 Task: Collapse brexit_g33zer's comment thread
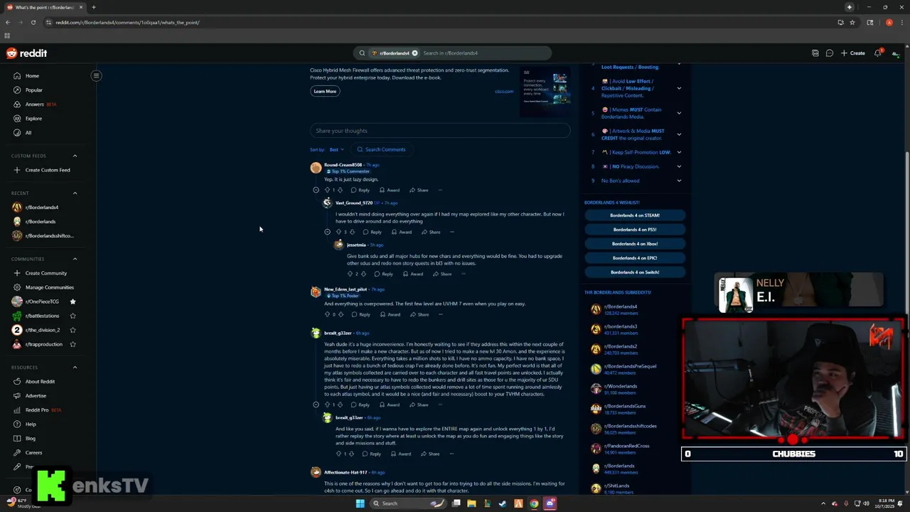click(x=316, y=405)
